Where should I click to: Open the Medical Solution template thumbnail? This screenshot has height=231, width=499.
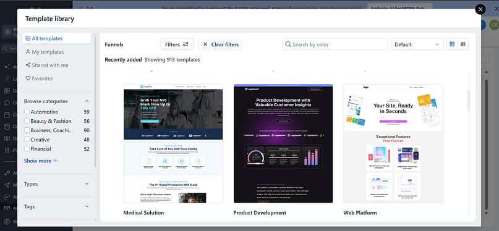coord(173,143)
